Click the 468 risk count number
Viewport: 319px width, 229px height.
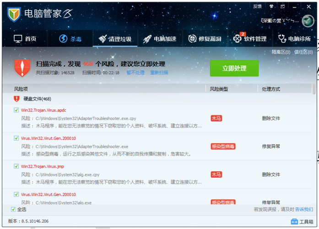point(88,64)
